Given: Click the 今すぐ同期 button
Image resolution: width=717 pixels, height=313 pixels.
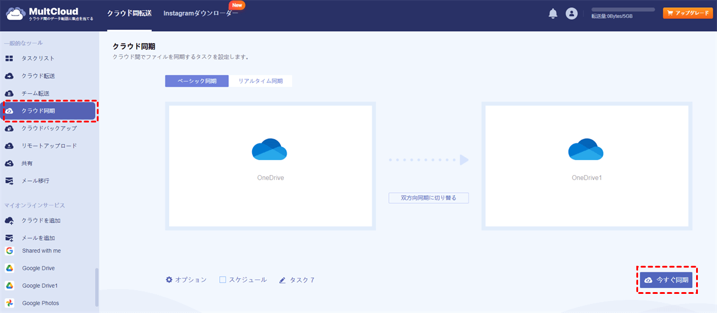Looking at the screenshot, I should 666,280.
